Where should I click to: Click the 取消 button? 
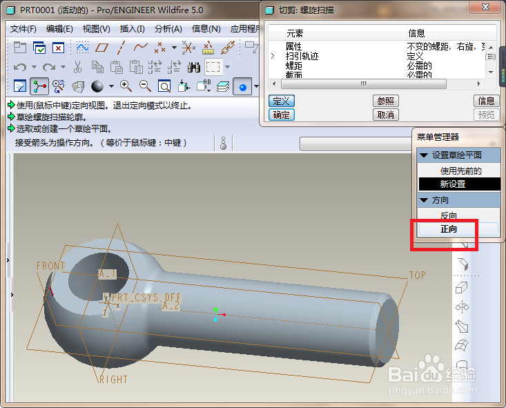click(386, 115)
